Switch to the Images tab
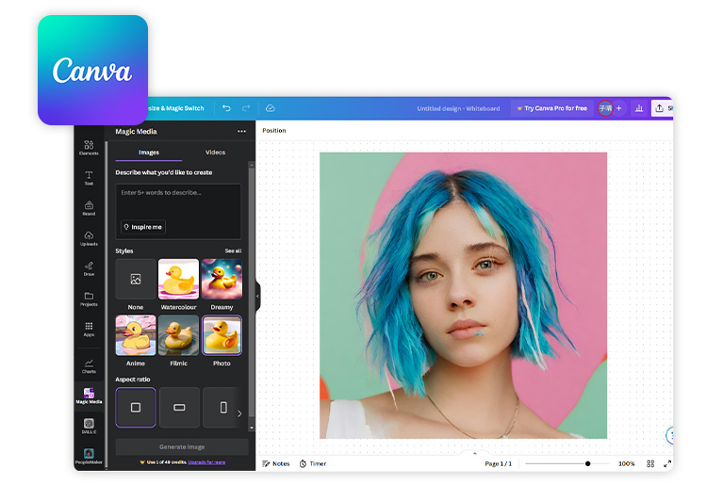The height and width of the screenshot is (484, 707). click(149, 153)
